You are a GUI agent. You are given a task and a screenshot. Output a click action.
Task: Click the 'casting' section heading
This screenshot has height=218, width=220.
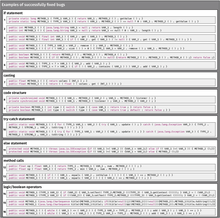click(9, 75)
